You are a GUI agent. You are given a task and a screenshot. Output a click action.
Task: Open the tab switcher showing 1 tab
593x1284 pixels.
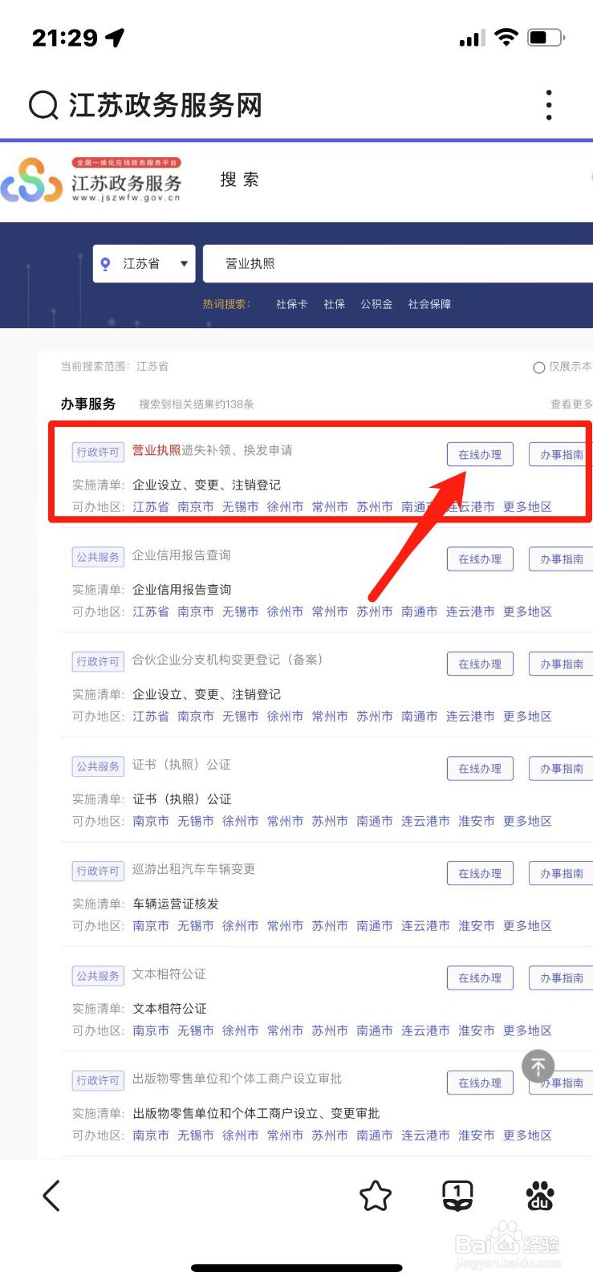458,1196
